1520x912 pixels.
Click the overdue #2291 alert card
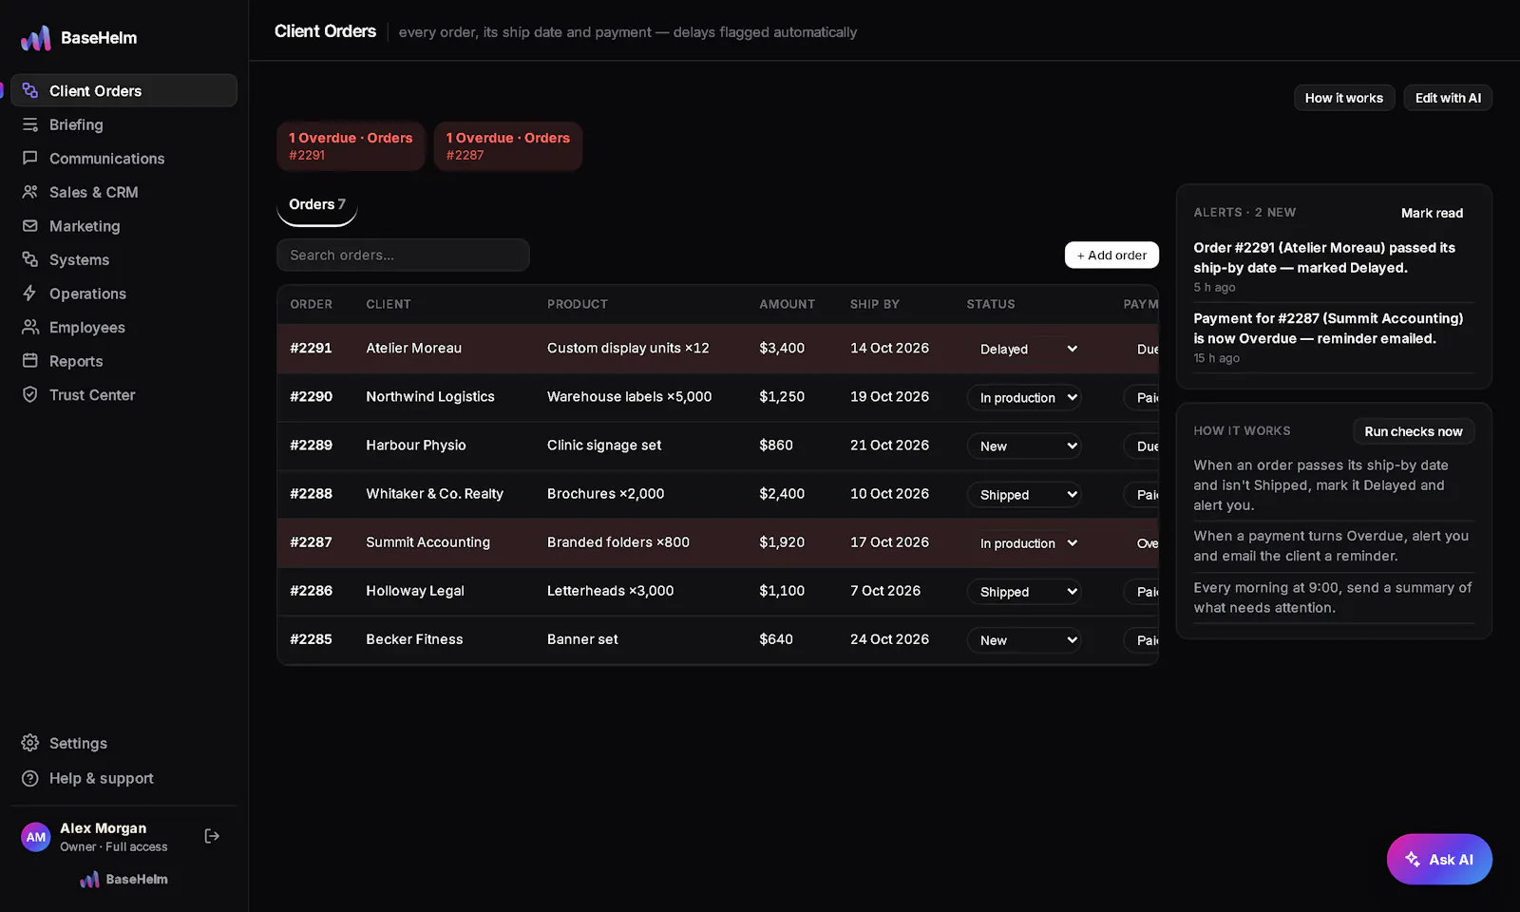click(x=351, y=146)
